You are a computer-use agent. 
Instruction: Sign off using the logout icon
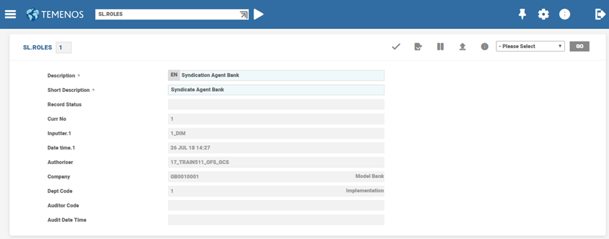click(x=600, y=14)
